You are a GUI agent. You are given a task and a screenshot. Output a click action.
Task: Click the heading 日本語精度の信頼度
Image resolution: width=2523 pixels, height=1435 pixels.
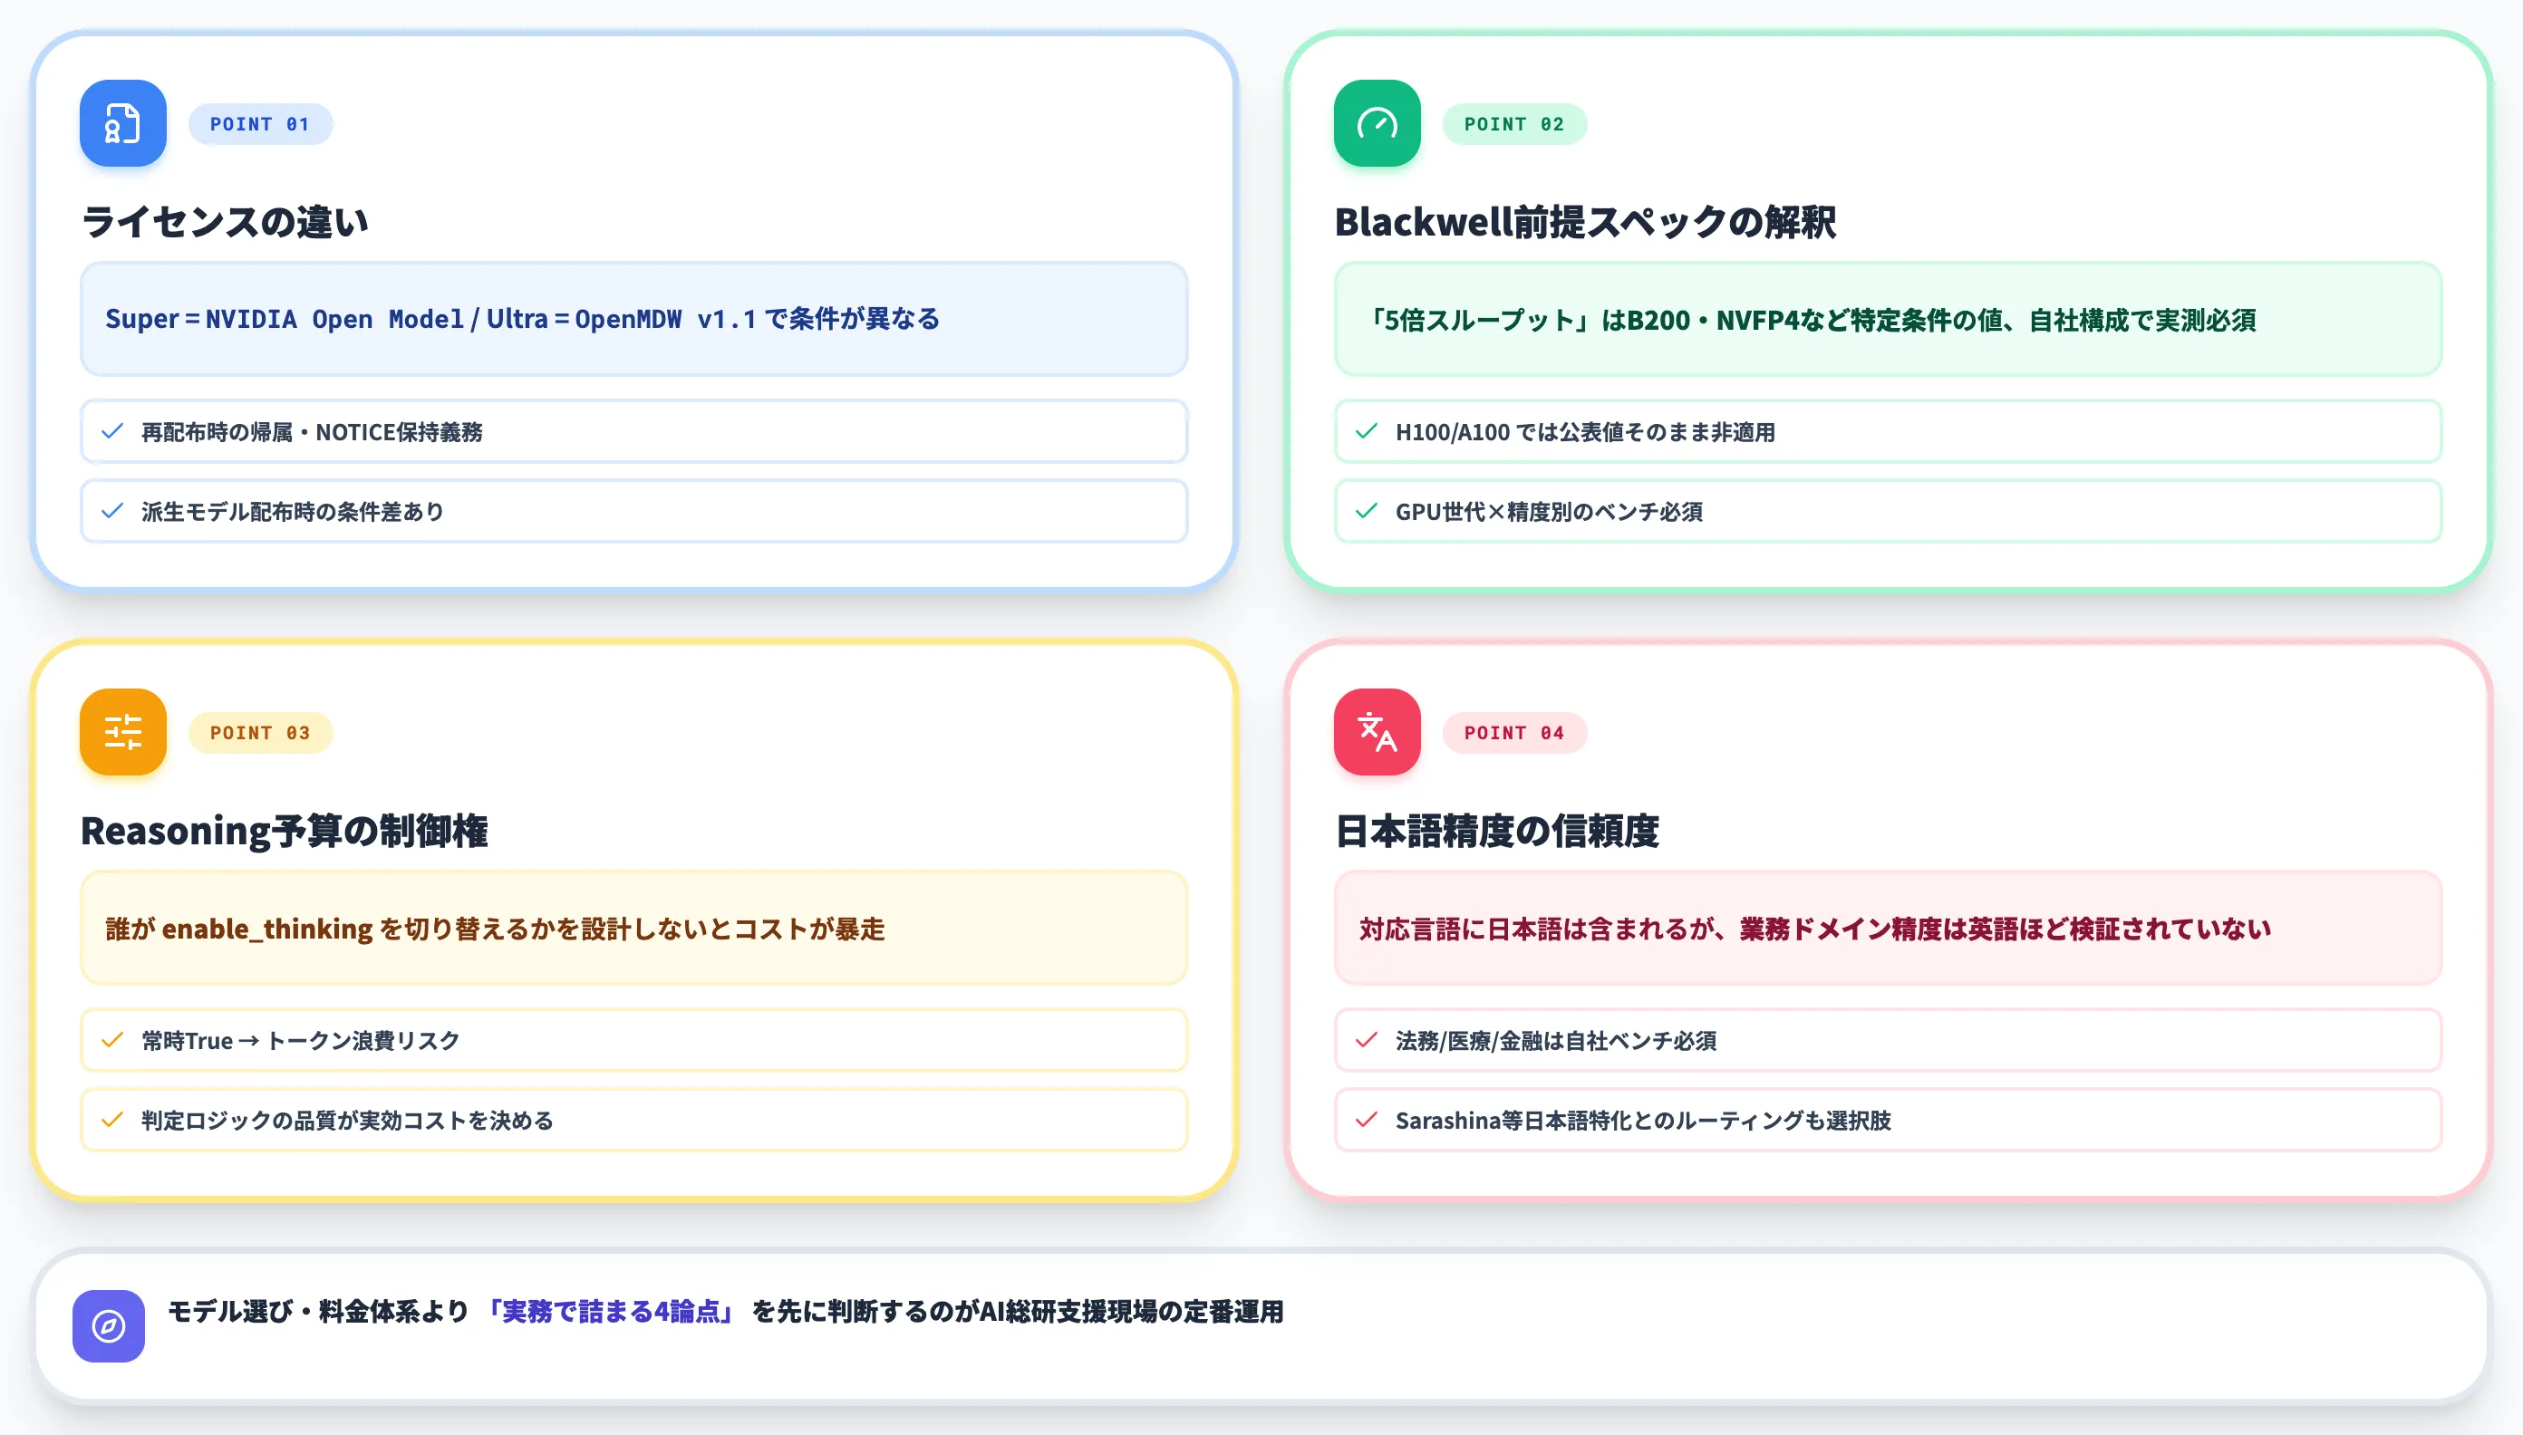pos(1496,830)
